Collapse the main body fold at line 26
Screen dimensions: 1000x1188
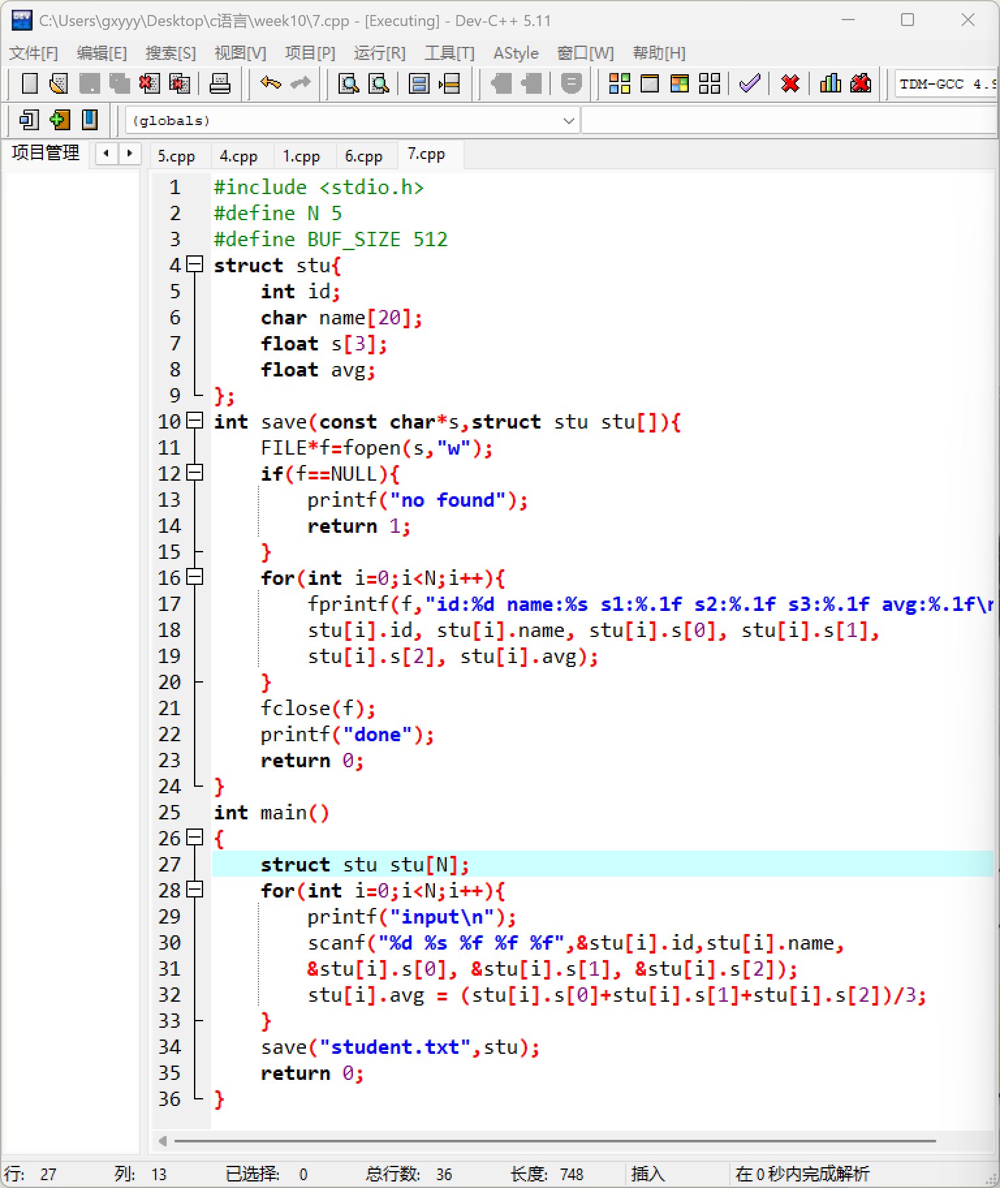pos(195,838)
